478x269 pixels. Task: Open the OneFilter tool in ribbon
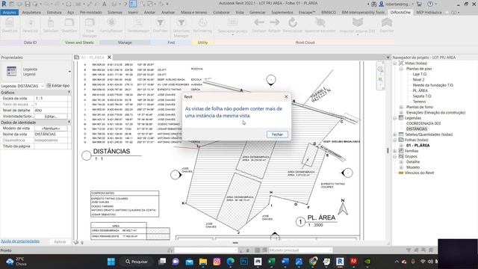tap(160, 25)
